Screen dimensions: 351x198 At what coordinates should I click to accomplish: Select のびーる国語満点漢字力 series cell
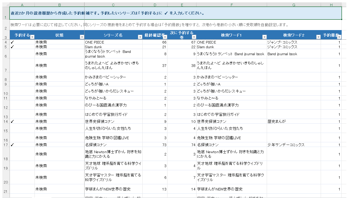click(x=113, y=105)
